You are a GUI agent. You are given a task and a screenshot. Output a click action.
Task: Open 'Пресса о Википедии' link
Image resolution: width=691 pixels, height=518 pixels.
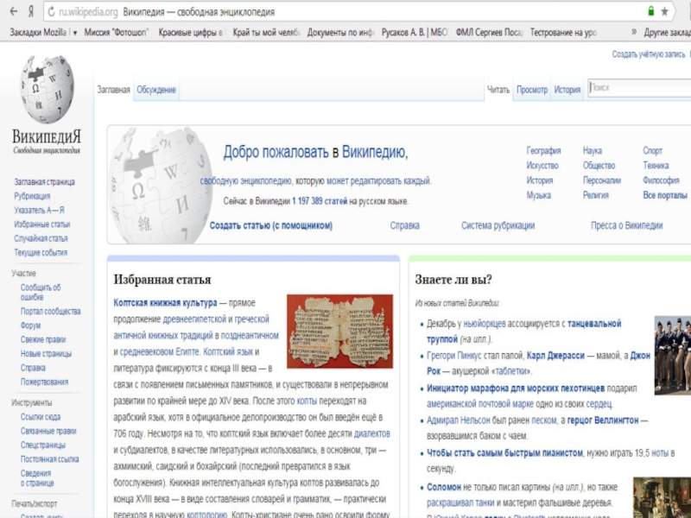click(627, 225)
